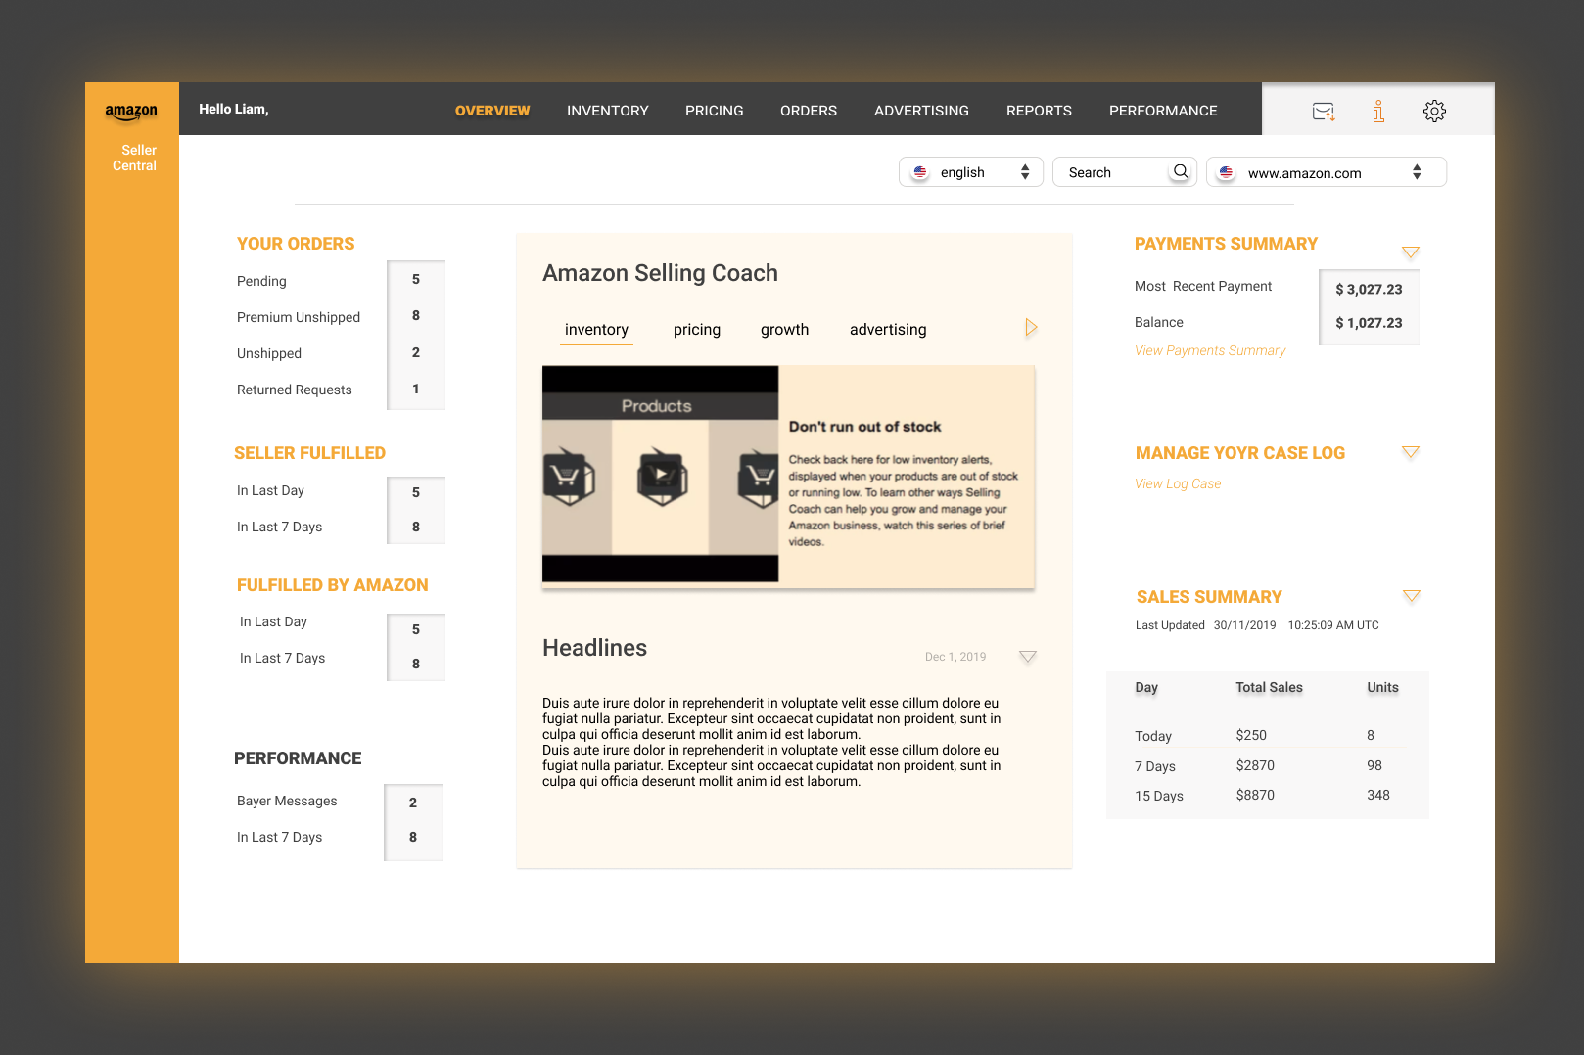Screen dimensions: 1584x1055
Task: Open the settings gear icon
Action: [1434, 112]
